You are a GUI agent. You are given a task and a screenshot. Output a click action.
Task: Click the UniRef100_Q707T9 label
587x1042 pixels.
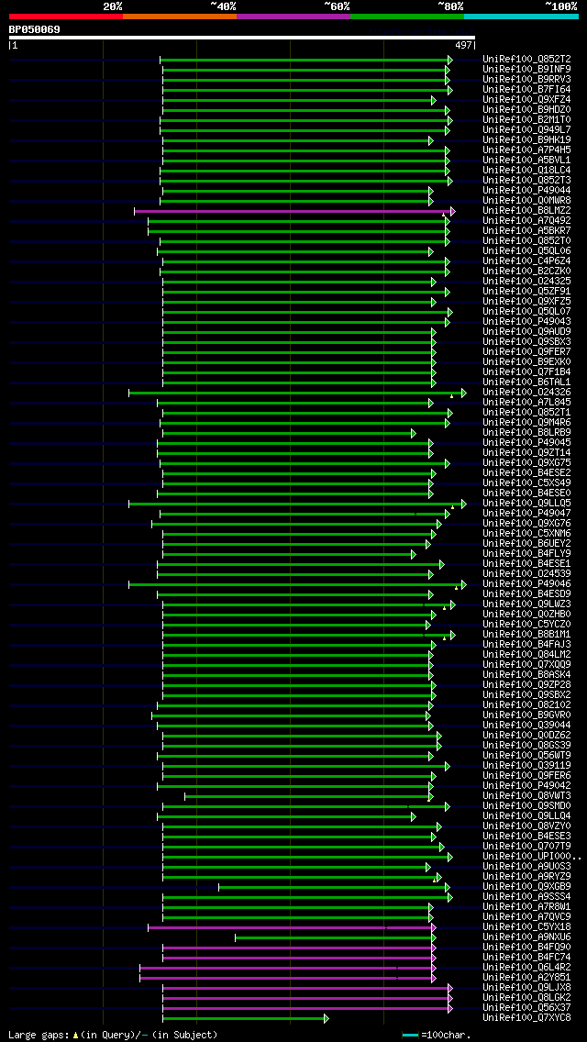(526, 847)
